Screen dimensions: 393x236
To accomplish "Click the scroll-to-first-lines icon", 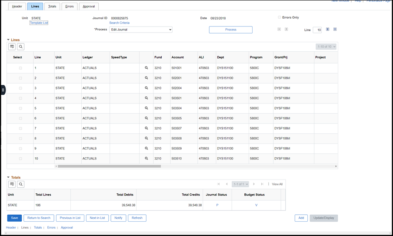I will [x=279, y=29].
